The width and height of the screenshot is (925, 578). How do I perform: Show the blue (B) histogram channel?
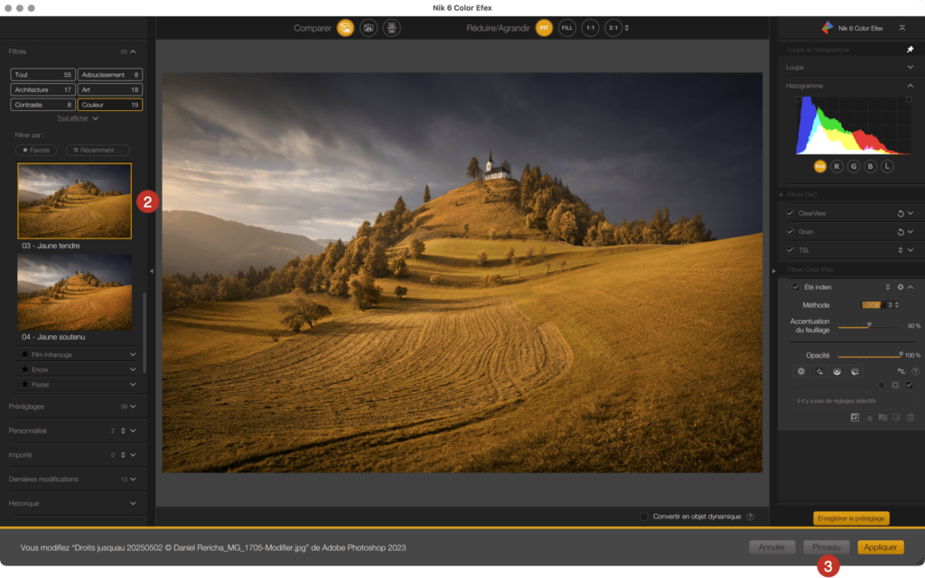pos(870,166)
